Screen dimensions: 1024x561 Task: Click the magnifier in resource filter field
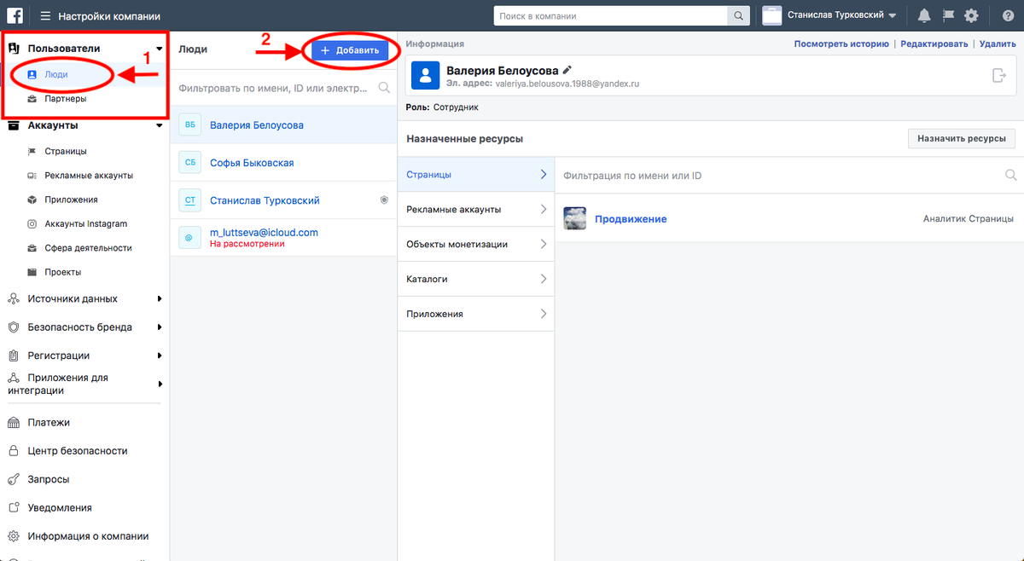click(1011, 175)
